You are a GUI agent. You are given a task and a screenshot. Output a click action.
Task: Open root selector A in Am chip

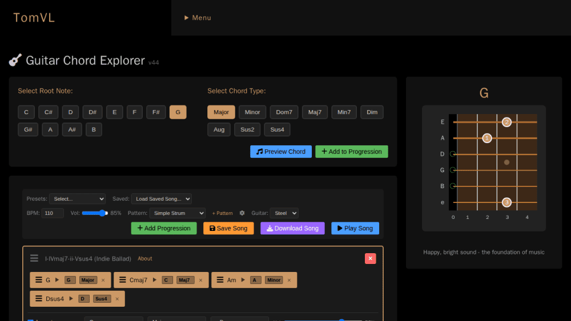pos(256,280)
